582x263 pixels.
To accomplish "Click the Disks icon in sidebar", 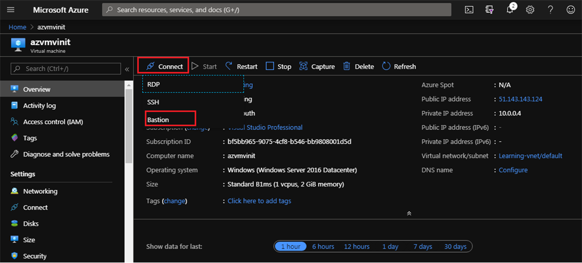I will point(14,224).
